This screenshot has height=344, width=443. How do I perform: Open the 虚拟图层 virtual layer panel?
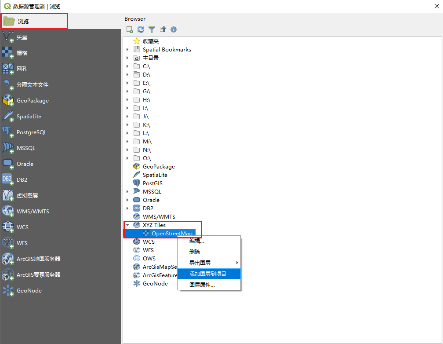61,195
